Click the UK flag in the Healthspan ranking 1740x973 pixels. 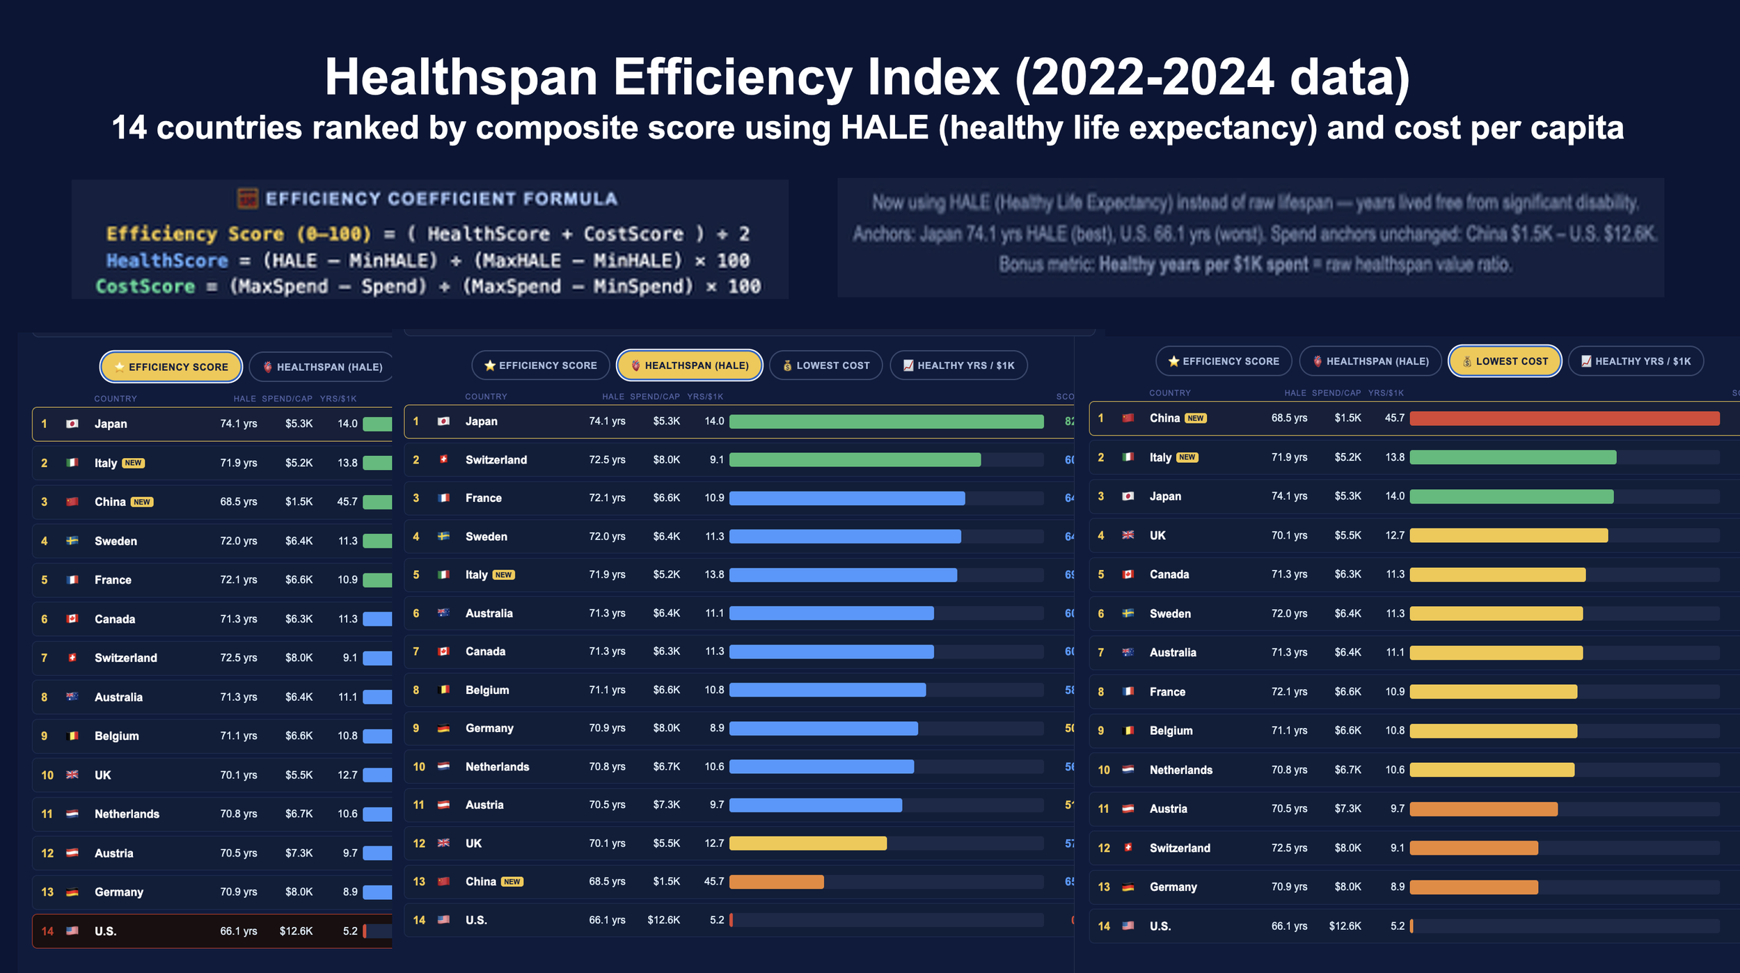pyautogui.click(x=443, y=843)
